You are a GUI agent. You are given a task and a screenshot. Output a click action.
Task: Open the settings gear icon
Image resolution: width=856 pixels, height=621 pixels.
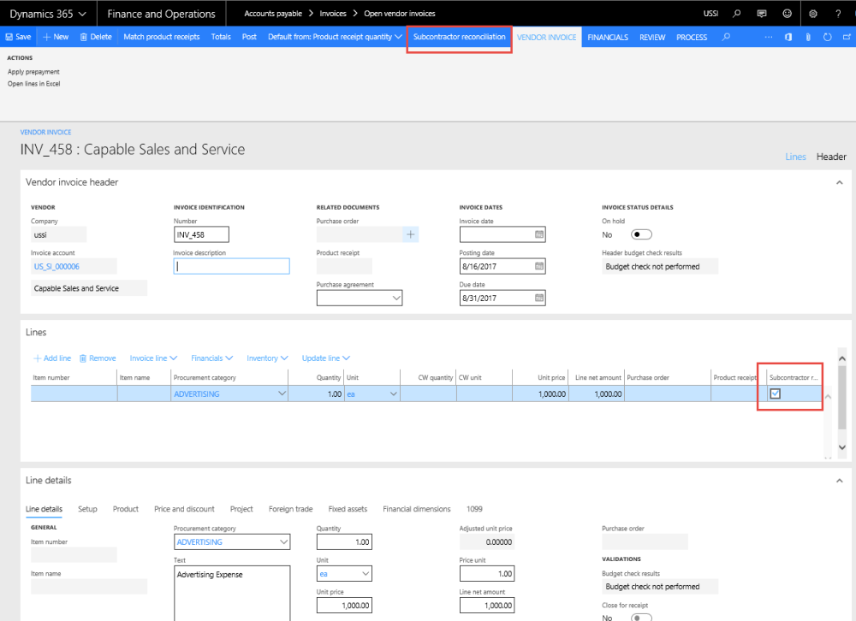click(813, 14)
